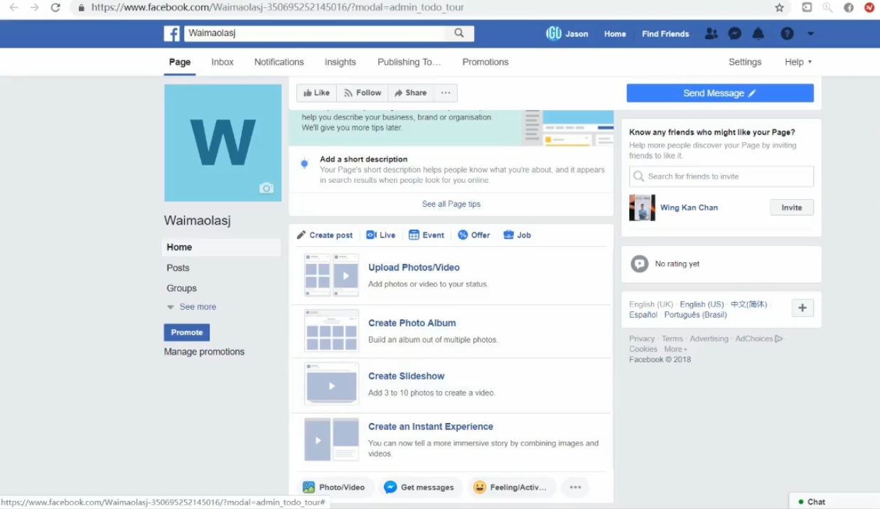Click the Follow button
The height and width of the screenshot is (509, 880).
point(363,93)
